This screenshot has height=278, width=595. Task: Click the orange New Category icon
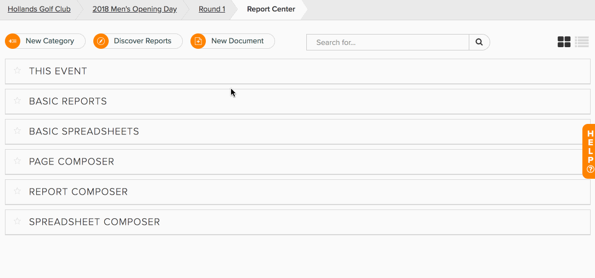(13, 41)
